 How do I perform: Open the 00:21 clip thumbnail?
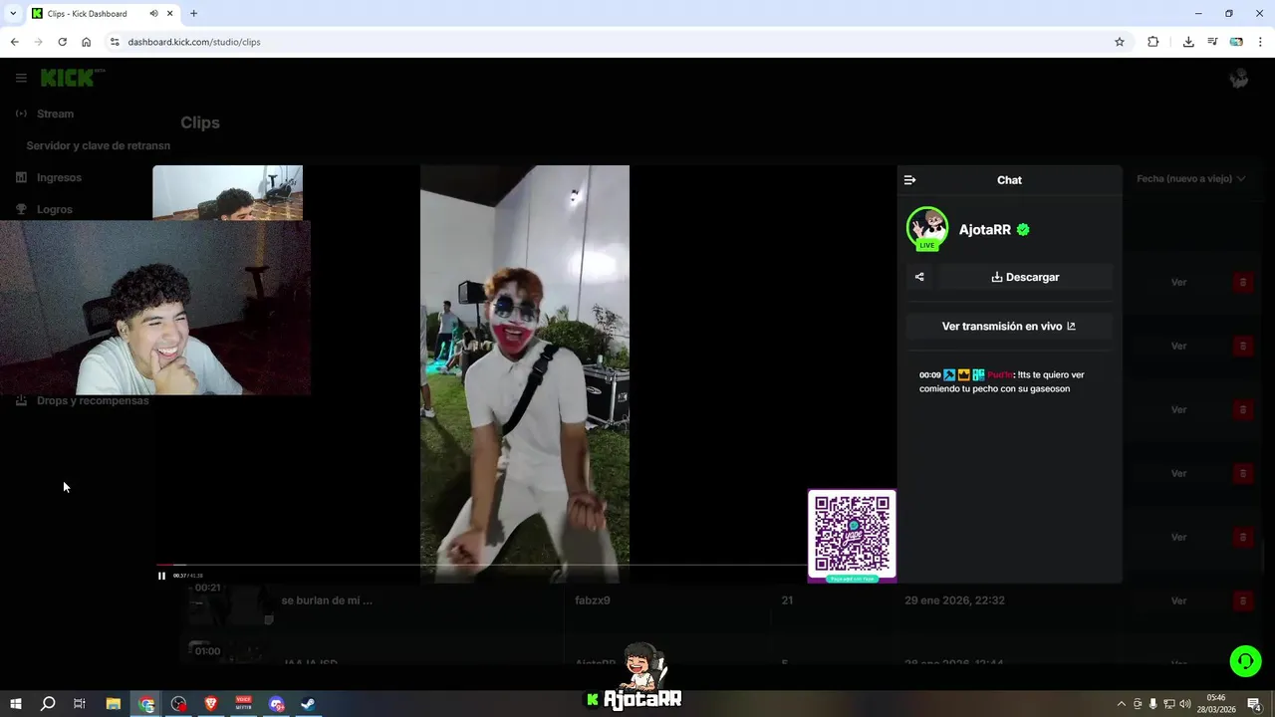(x=231, y=603)
